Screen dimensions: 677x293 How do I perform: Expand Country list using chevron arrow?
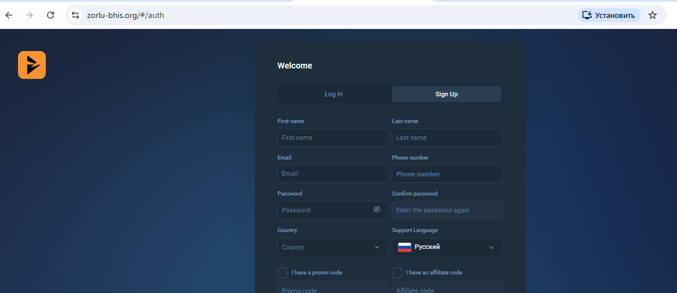tap(377, 247)
